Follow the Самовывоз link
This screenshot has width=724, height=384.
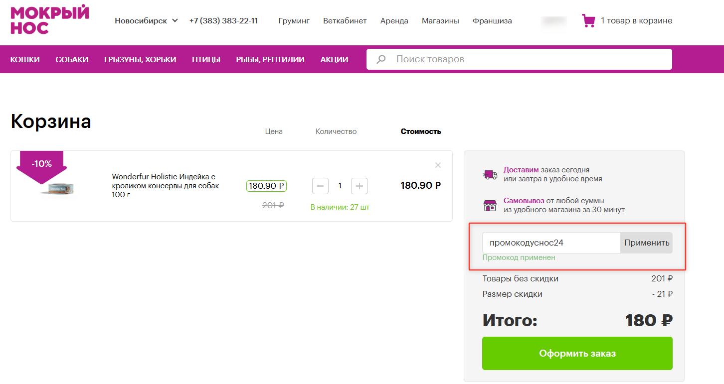[x=524, y=201]
